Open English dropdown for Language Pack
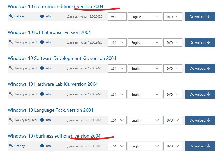The width and height of the screenshot is (222, 157). coord(145,120)
